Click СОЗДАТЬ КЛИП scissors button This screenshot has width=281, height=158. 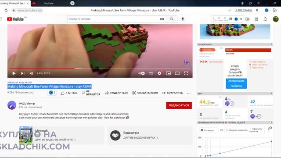tap(145, 93)
